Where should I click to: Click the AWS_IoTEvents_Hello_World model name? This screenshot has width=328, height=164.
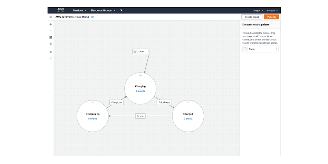(73, 17)
